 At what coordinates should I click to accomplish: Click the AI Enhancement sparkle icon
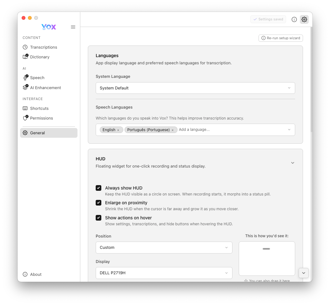coord(26,88)
